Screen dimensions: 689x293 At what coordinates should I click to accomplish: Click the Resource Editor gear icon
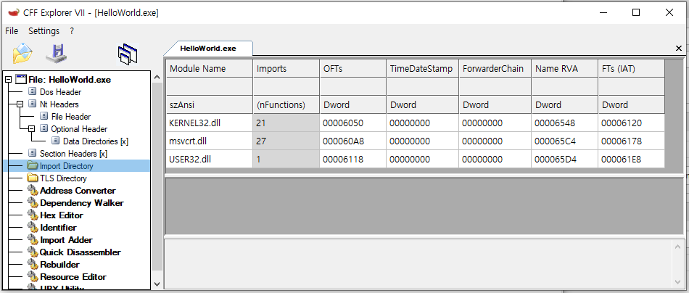pyautogui.click(x=33, y=277)
